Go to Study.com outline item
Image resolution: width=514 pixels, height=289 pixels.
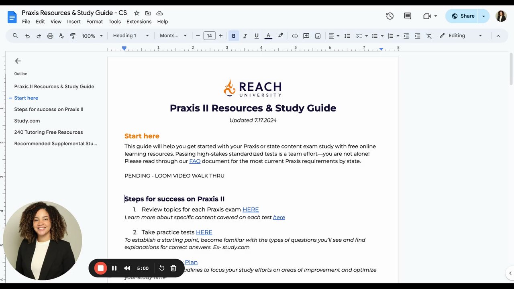[27, 121]
